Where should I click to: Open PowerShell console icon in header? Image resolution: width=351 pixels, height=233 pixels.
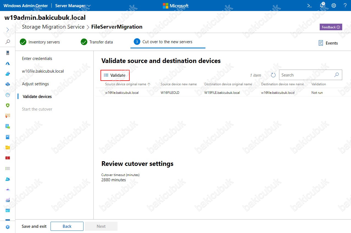point(309,6)
